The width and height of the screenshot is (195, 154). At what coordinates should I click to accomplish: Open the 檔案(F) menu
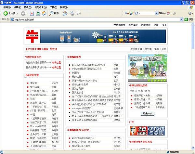[7, 7]
